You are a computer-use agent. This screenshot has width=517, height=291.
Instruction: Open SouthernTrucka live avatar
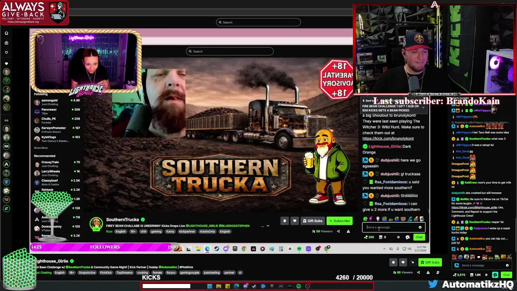tap(96, 224)
